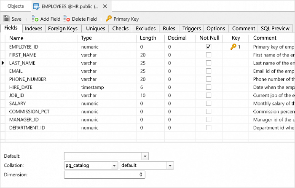Click the Name column header
Image resolution: width=295 pixels, height=188 pixels.
pos(41,38)
